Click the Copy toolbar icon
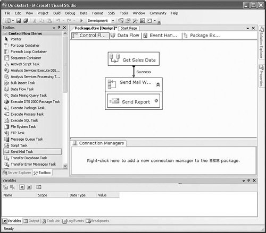The width and height of the screenshot is (266, 233). [x=42, y=21]
